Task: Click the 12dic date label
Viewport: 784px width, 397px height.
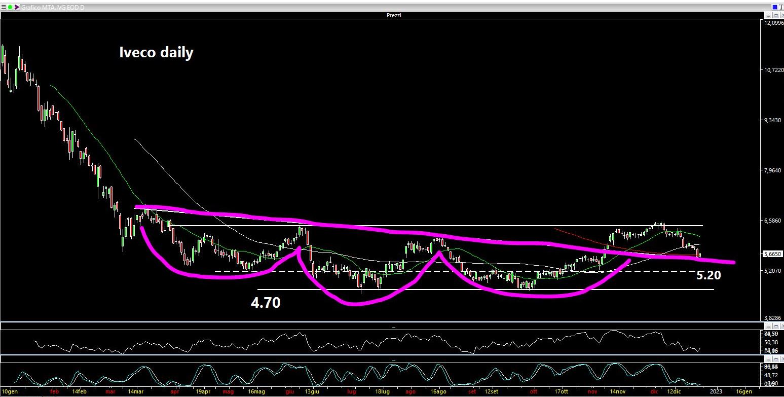Action: (x=674, y=392)
